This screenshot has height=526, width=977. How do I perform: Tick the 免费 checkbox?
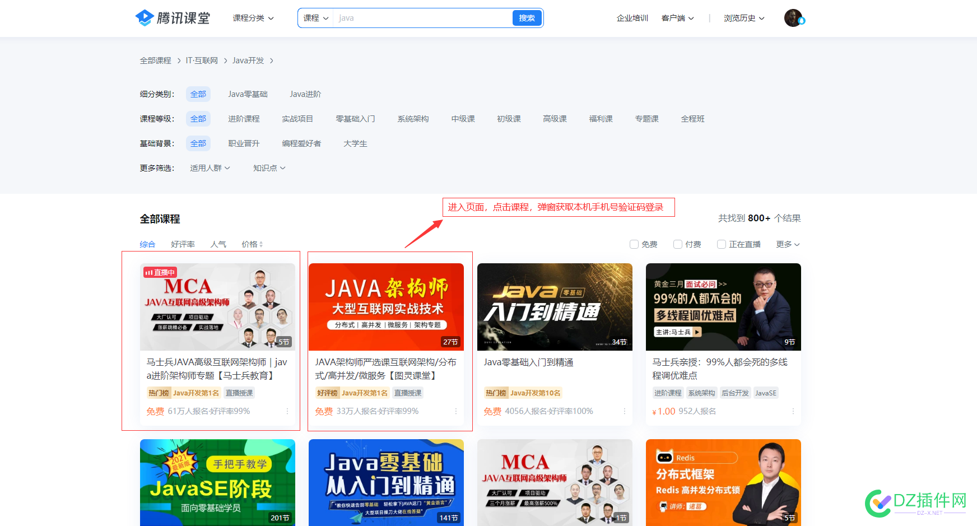(634, 244)
